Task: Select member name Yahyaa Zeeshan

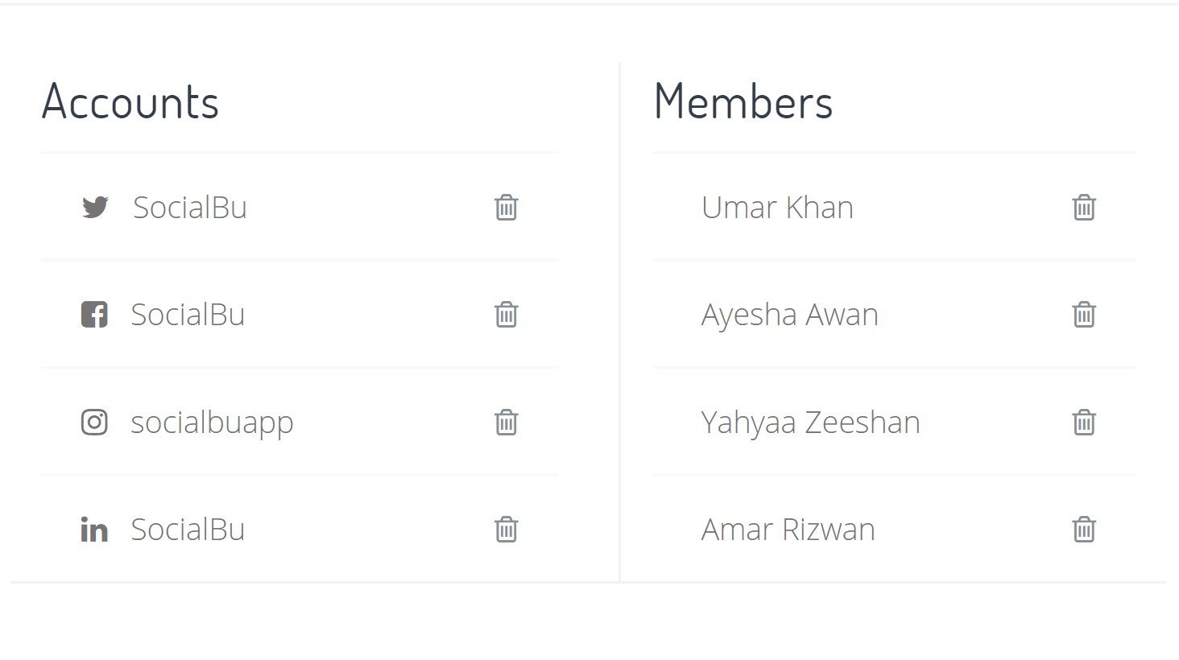Action: click(x=810, y=423)
